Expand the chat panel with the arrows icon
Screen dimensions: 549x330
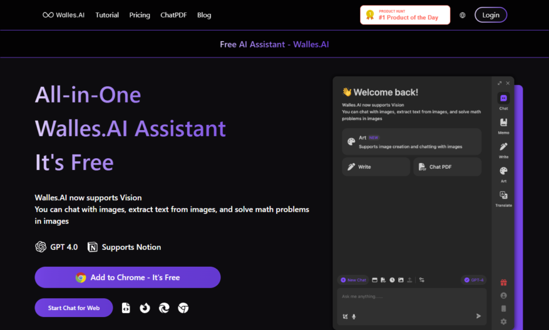(500, 83)
